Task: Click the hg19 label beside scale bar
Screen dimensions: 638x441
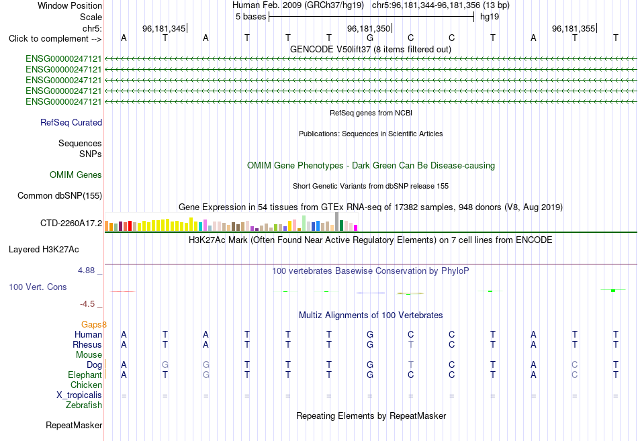Action: click(x=490, y=17)
